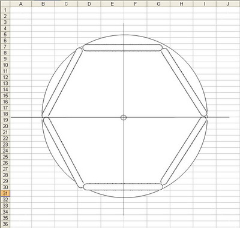Viewport: 240px width, 228px height.
Task: Select column J header
Action: pyautogui.click(x=228, y=4)
